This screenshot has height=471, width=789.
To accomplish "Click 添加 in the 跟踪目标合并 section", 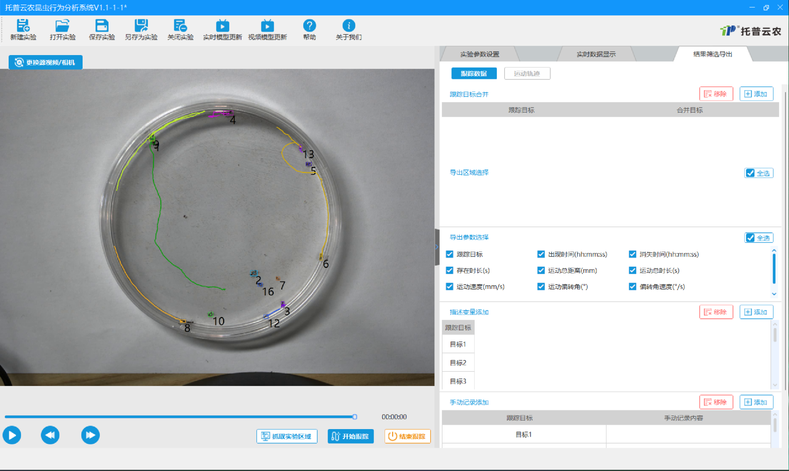I will [756, 94].
